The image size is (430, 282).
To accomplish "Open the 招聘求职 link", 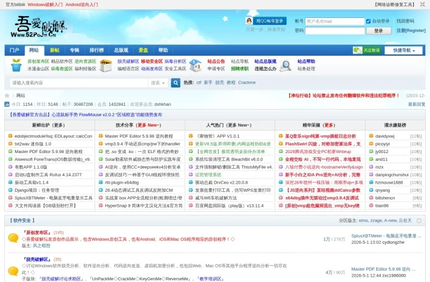I will coord(240,69).
